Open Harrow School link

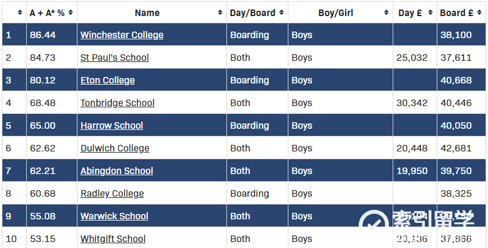pos(112,126)
